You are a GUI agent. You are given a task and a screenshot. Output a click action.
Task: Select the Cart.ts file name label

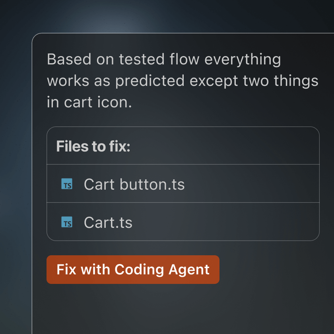108,223
